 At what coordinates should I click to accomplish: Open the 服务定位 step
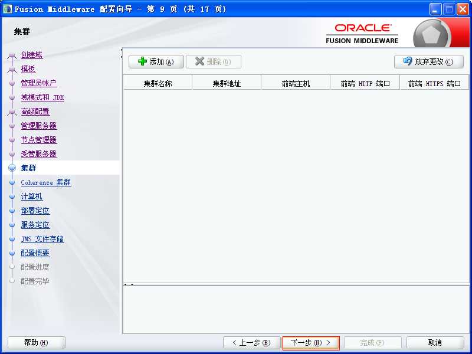pos(35,225)
